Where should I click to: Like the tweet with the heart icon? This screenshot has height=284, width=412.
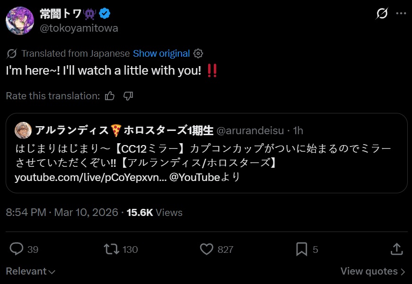tap(206, 249)
